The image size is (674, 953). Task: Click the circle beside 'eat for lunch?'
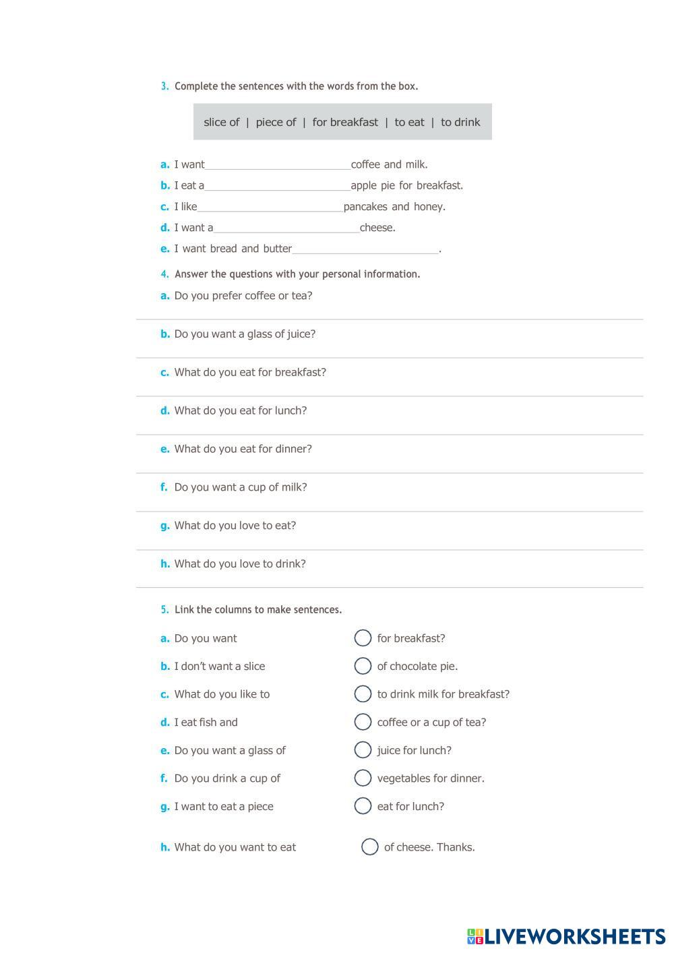(363, 806)
